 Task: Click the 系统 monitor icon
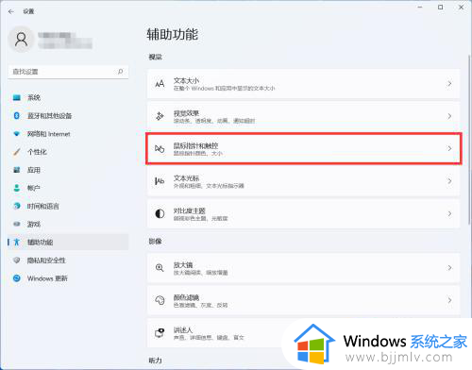17,97
